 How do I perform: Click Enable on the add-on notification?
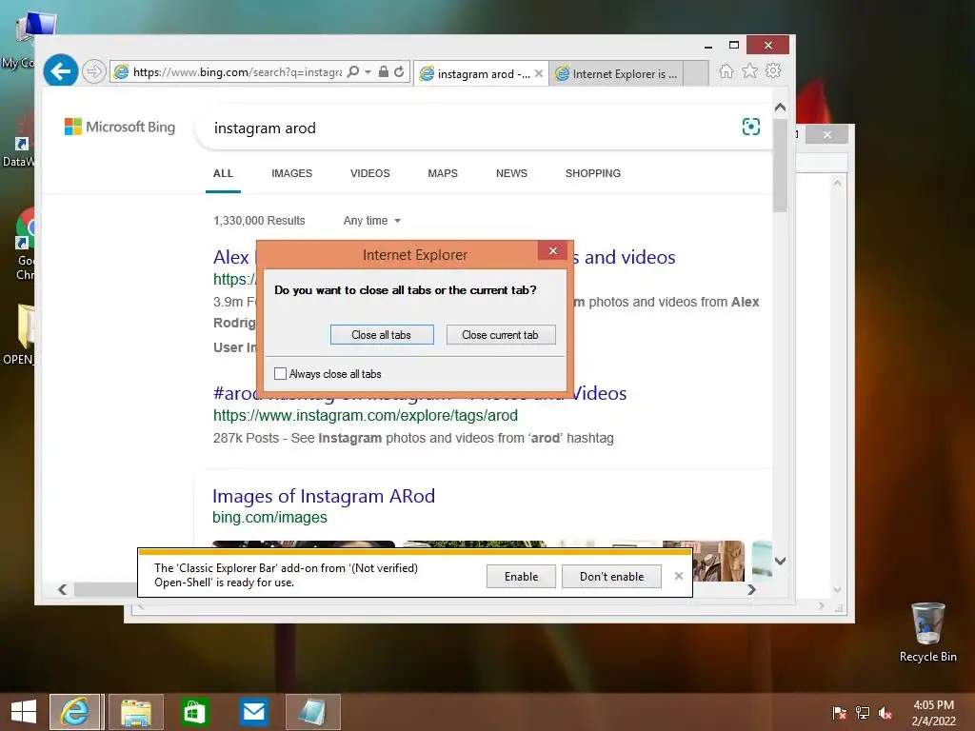point(521,576)
